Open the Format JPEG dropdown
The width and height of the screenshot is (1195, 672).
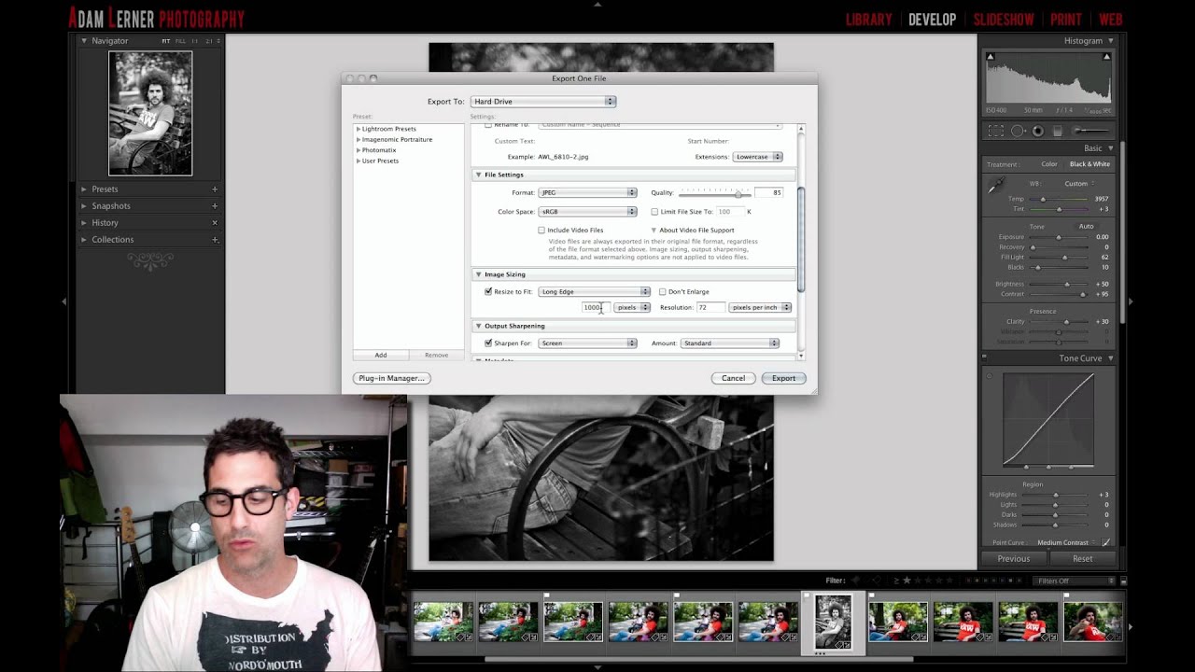pyautogui.click(x=587, y=193)
